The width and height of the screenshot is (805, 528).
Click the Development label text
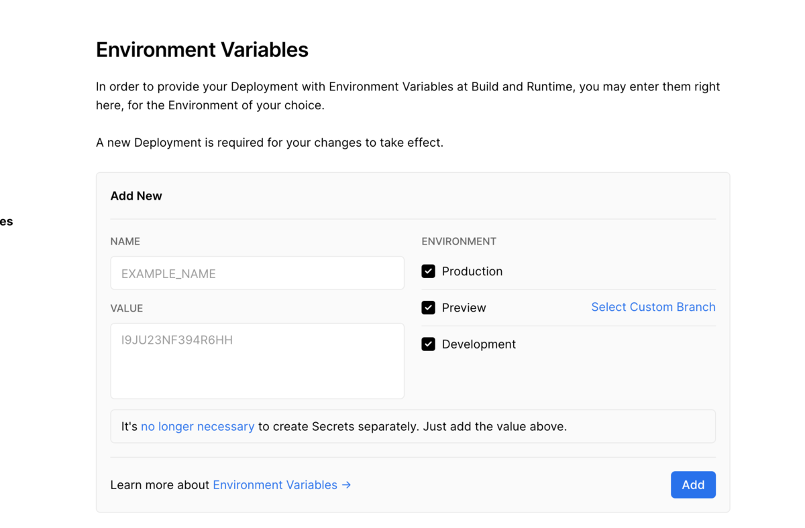click(478, 344)
